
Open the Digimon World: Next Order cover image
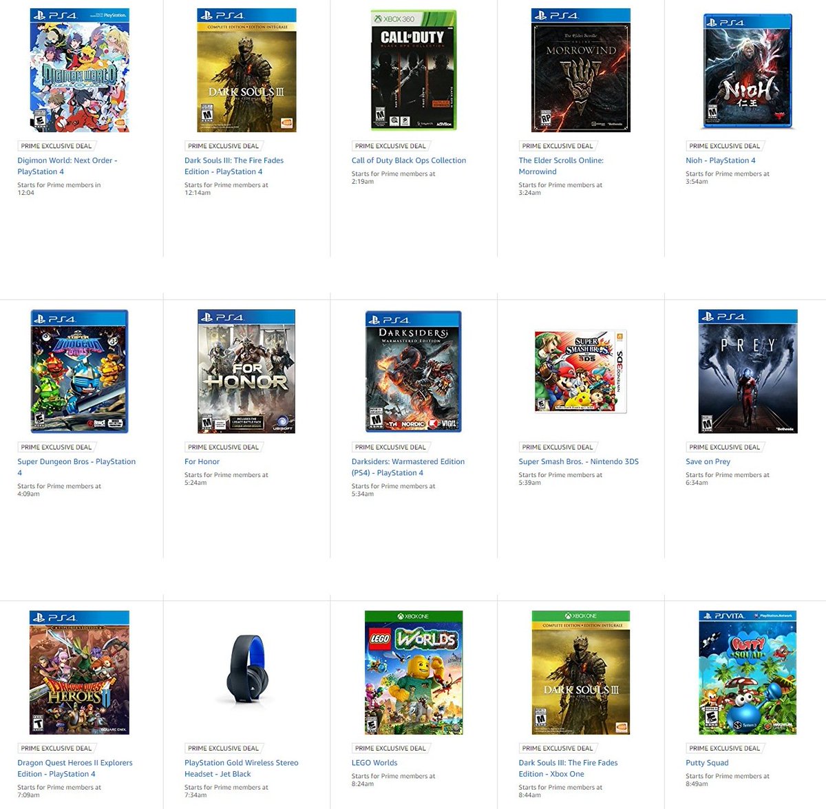point(80,70)
